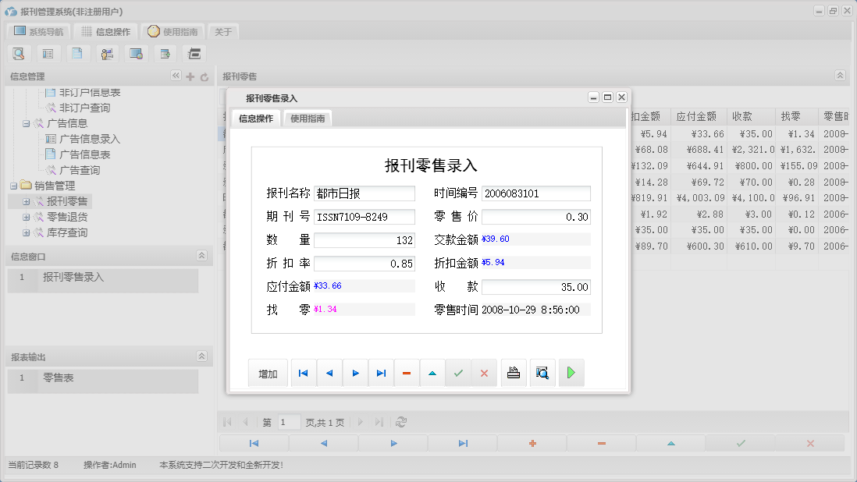This screenshot has width=857, height=482.
Task: Click the 增加 button
Action: tap(268, 373)
